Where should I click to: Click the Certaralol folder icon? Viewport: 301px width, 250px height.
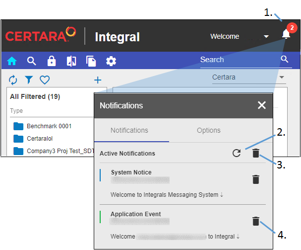(x=18, y=139)
